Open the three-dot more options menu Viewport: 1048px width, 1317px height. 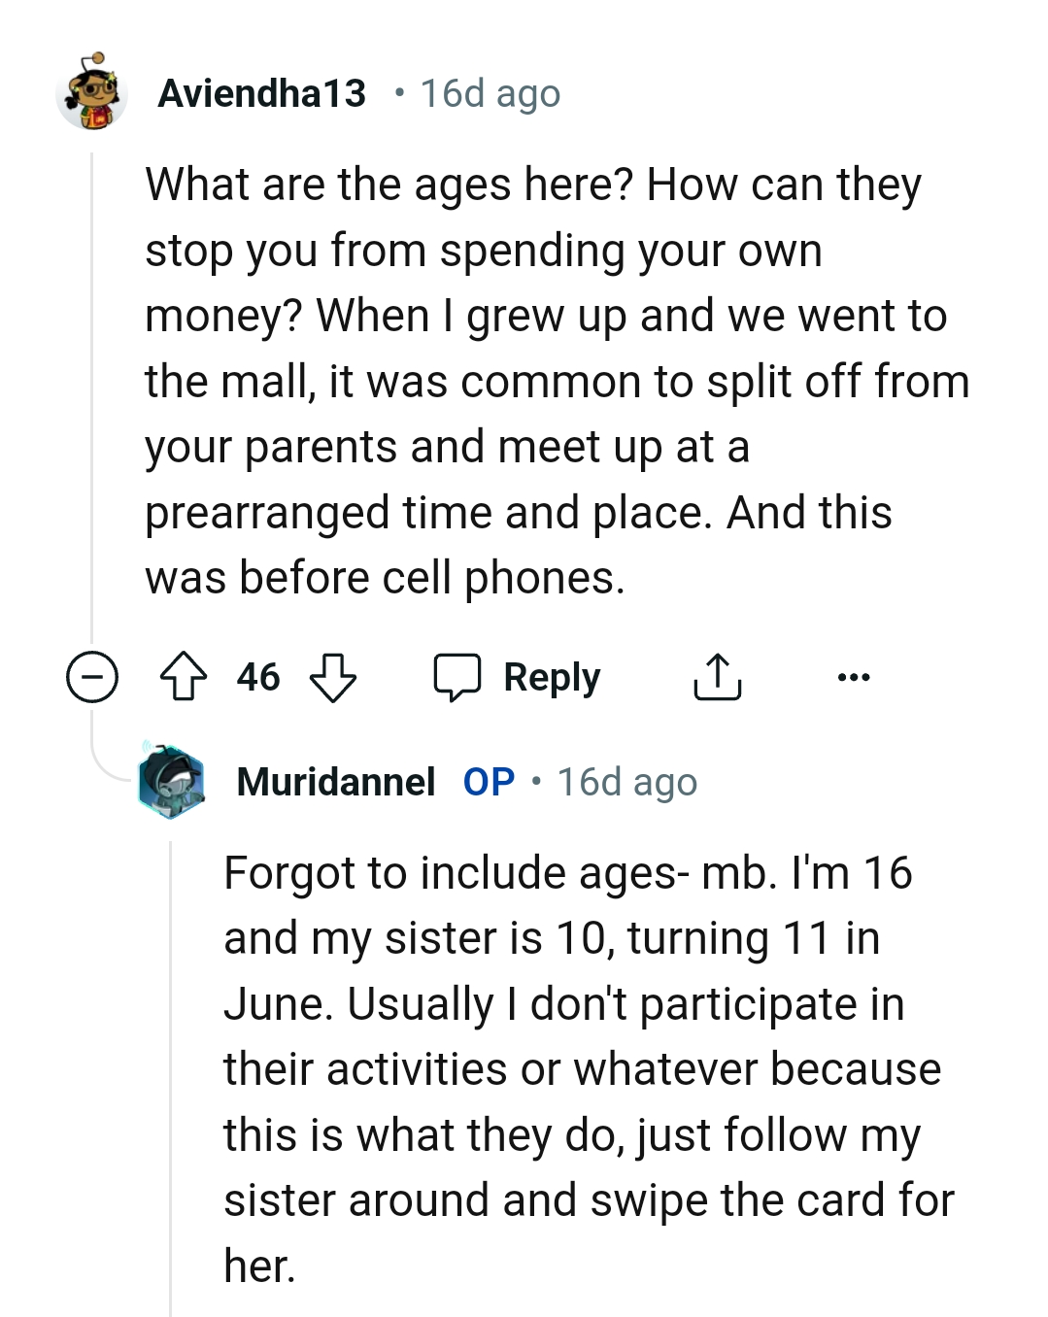click(854, 677)
